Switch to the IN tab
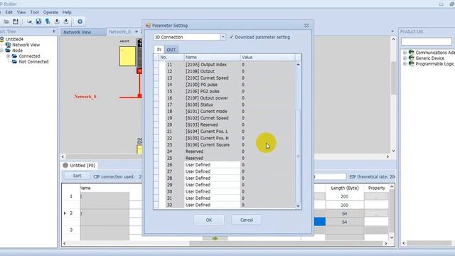Image resolution: width=455 pixels, height=256 pixels. click(159, 50)
